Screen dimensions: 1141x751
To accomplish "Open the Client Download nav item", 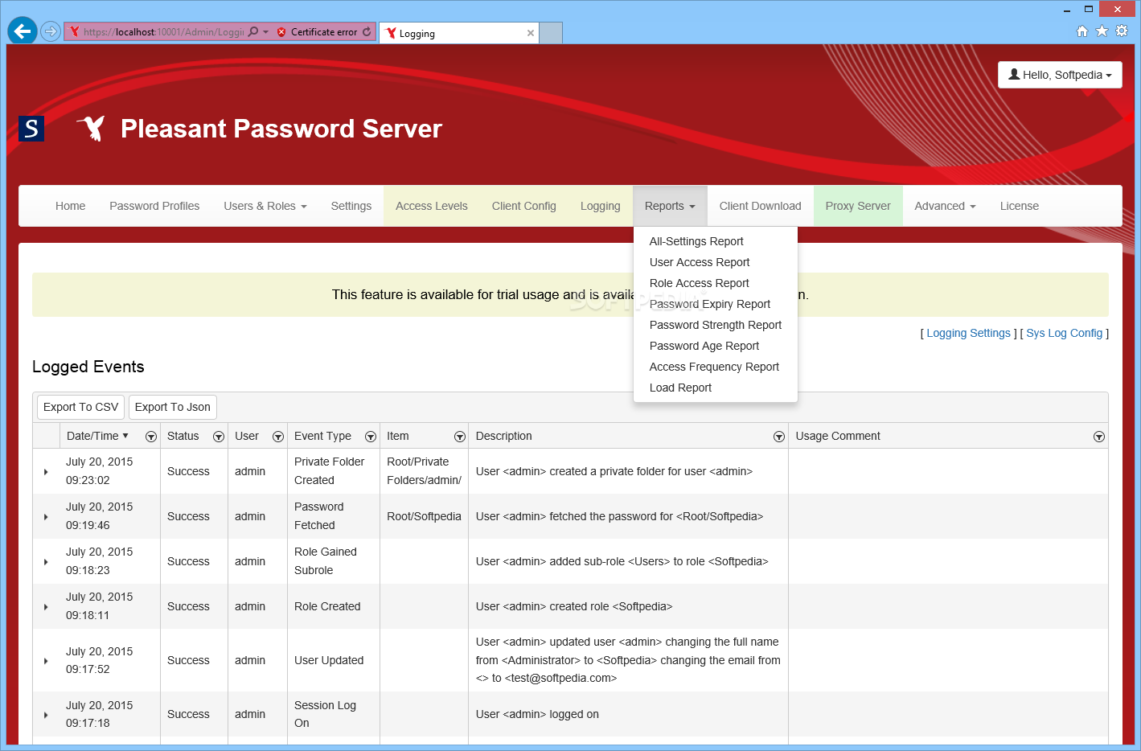I will (x=761, y=206).
